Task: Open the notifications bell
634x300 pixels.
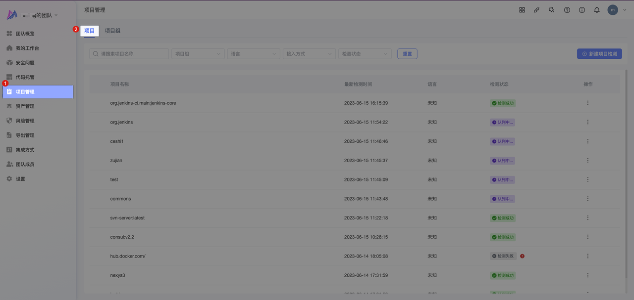Action: point(597,10)
